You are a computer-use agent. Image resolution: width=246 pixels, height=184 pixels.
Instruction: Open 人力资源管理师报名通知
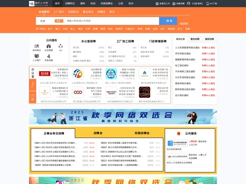pos(187,48)
